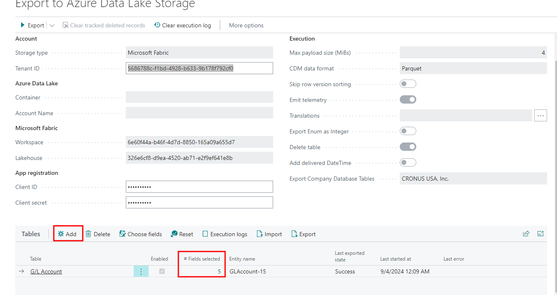
Task: Toggle Add delivered DateTime switch
Action: (x=408, y=163)
